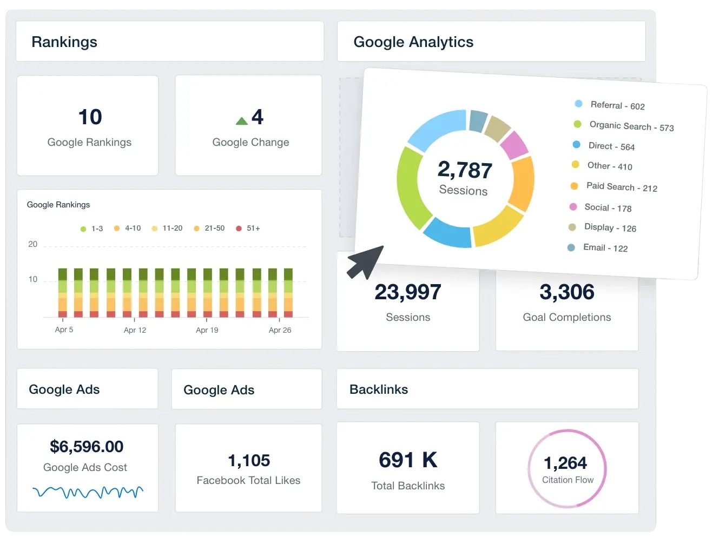
Task: Click the Direct legend color dot
Action: coord(576,145)
